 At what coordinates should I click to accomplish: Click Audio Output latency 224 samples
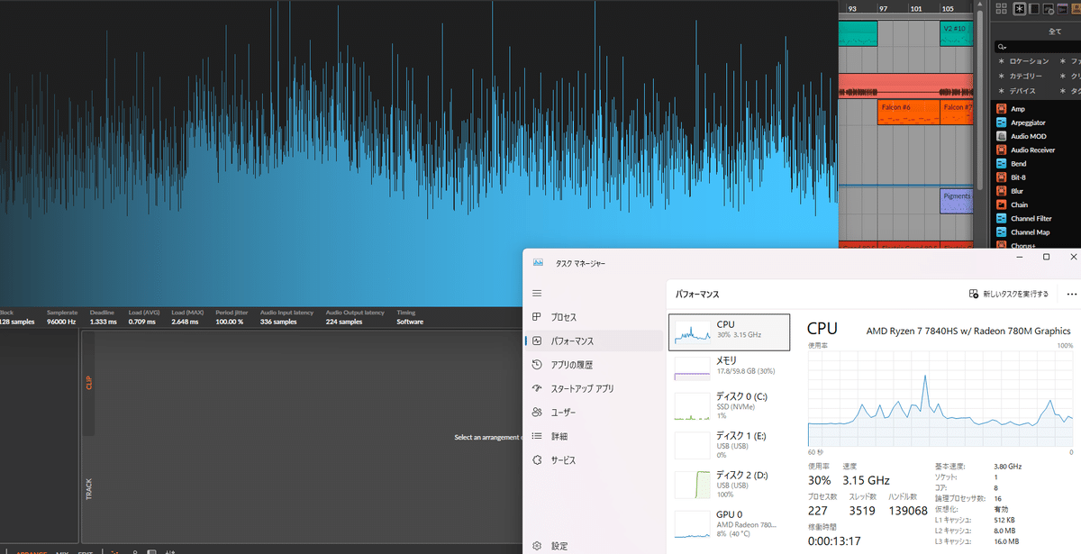point(344,322)
